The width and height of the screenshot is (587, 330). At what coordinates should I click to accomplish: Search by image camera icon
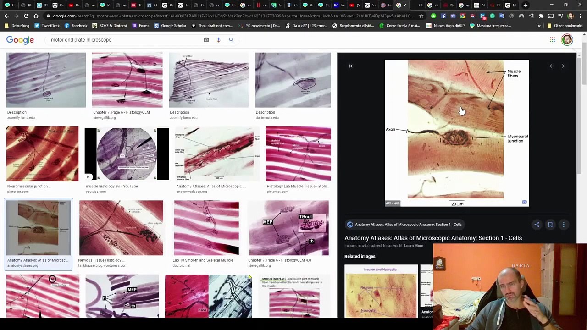[x=206, y=40]
